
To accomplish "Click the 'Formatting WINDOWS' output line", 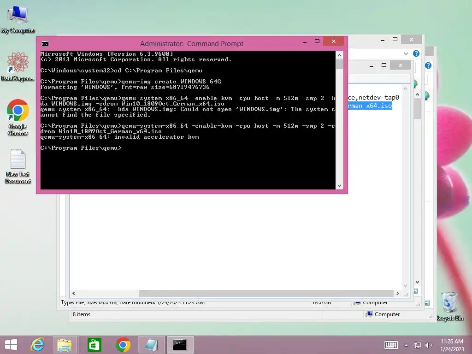I will [125, 87].
